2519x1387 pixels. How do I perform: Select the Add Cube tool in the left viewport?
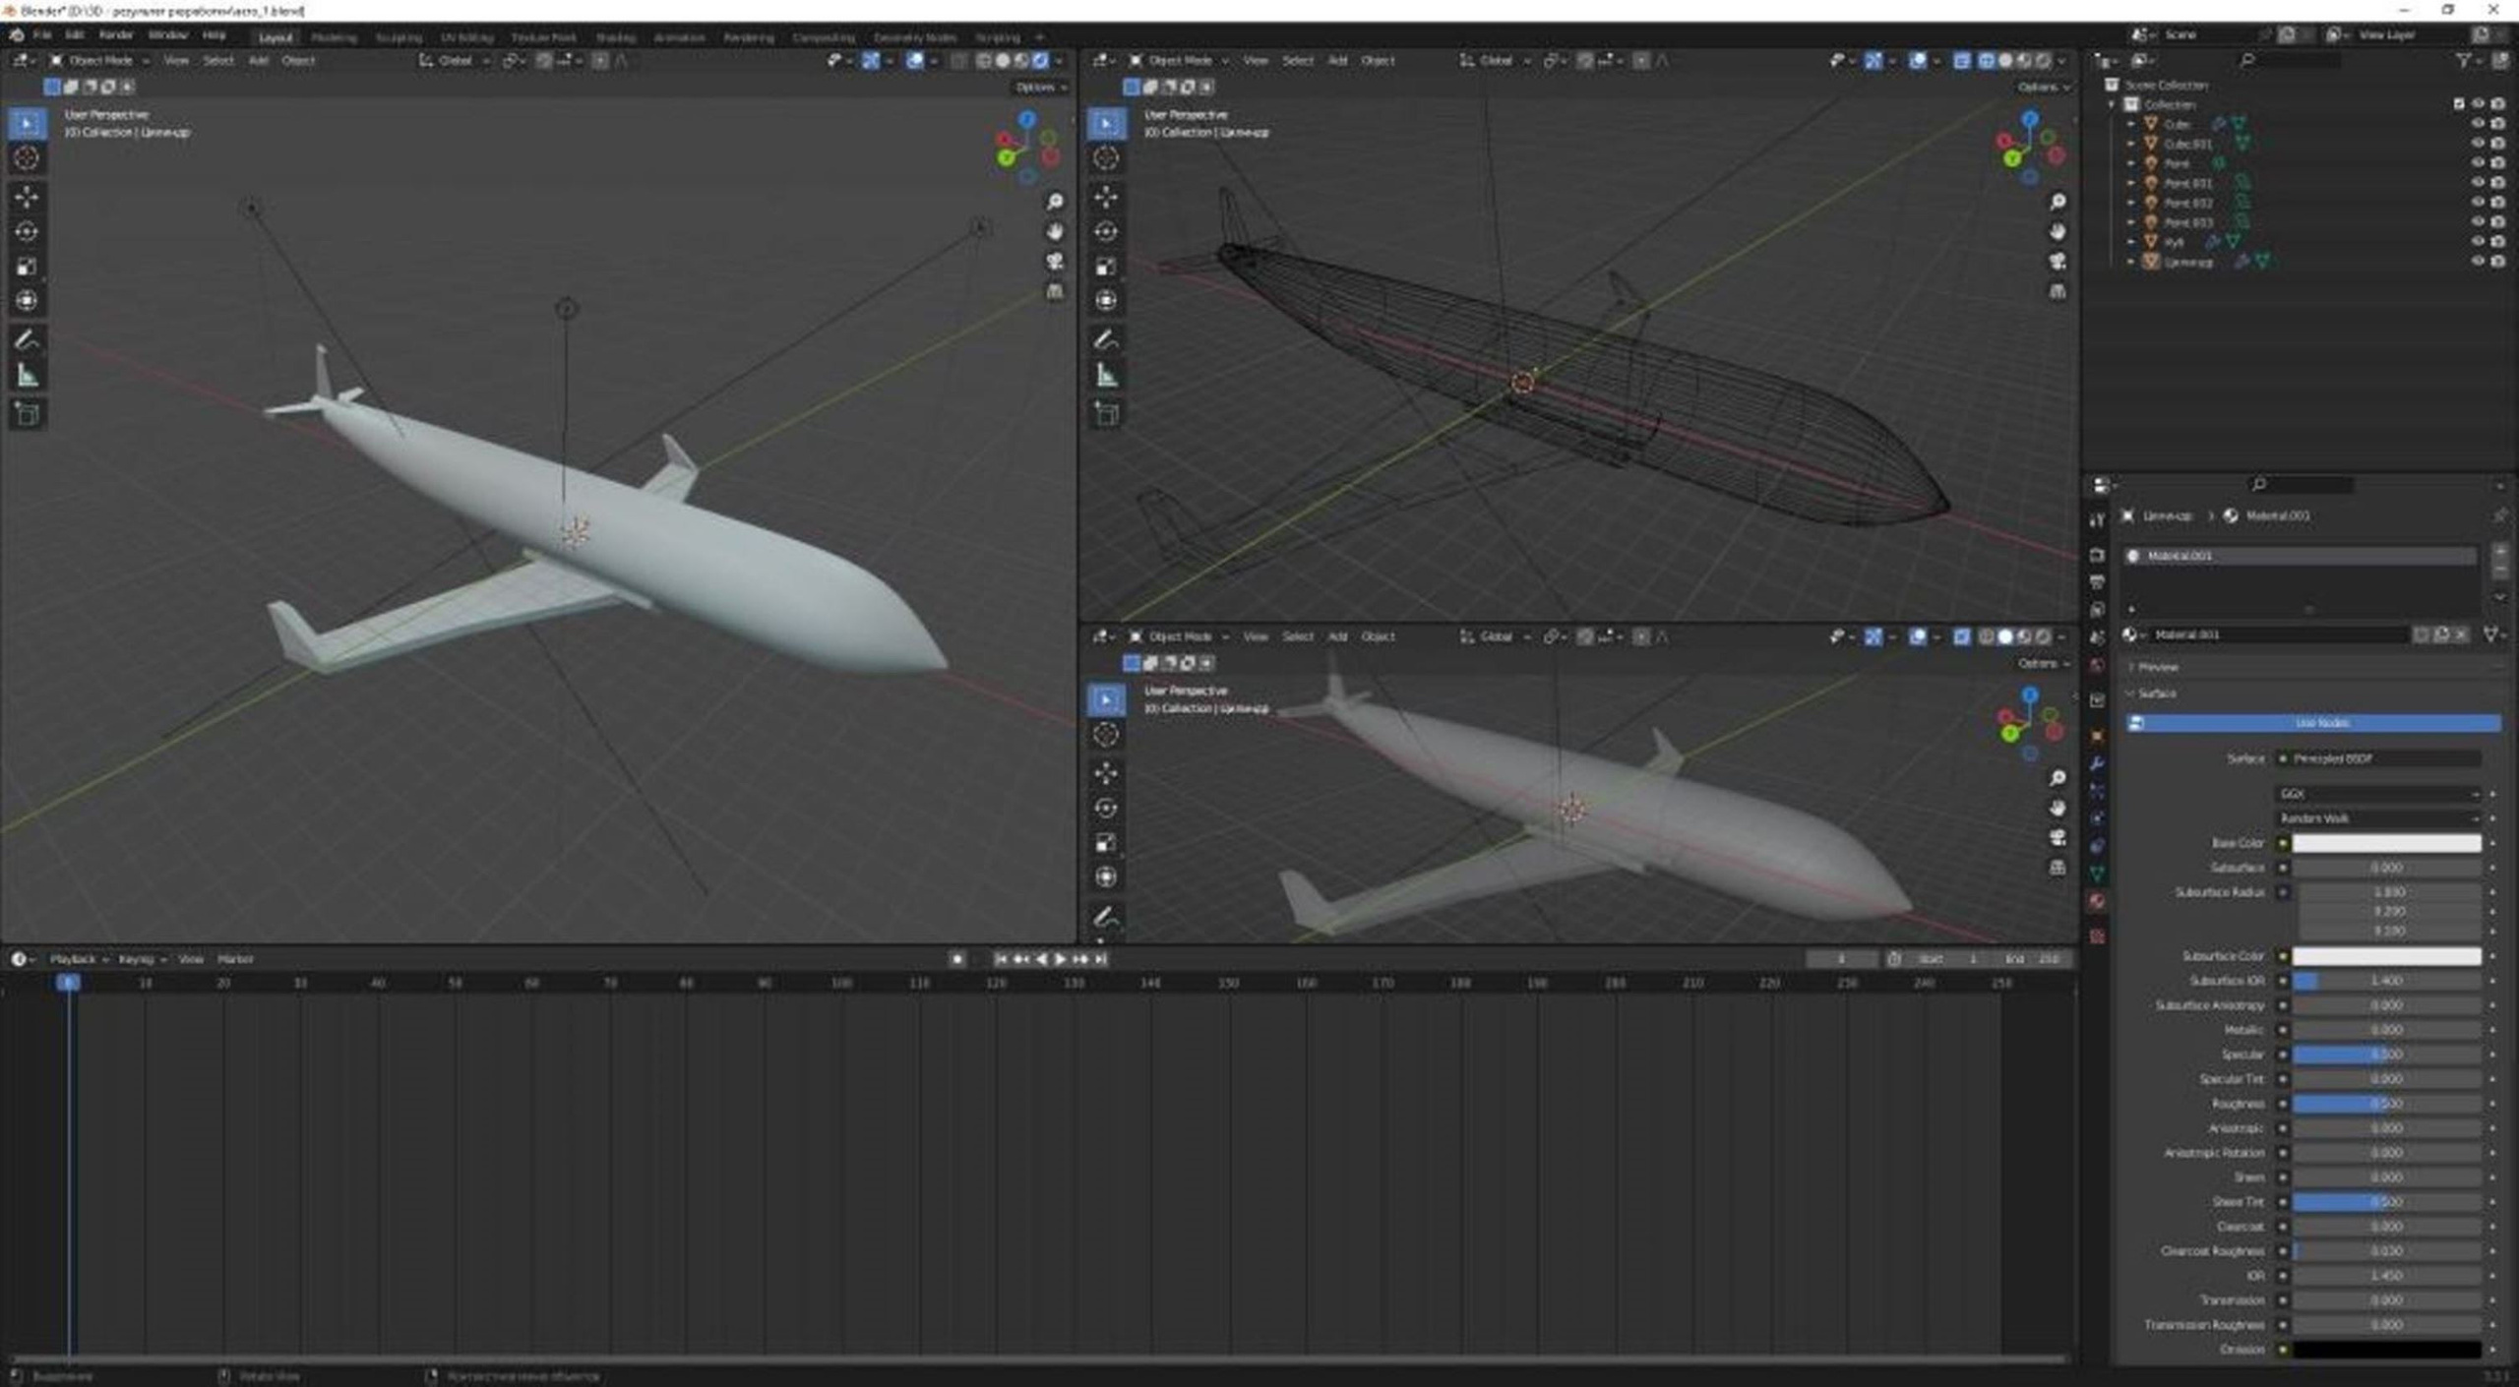[x=27, y=414]
